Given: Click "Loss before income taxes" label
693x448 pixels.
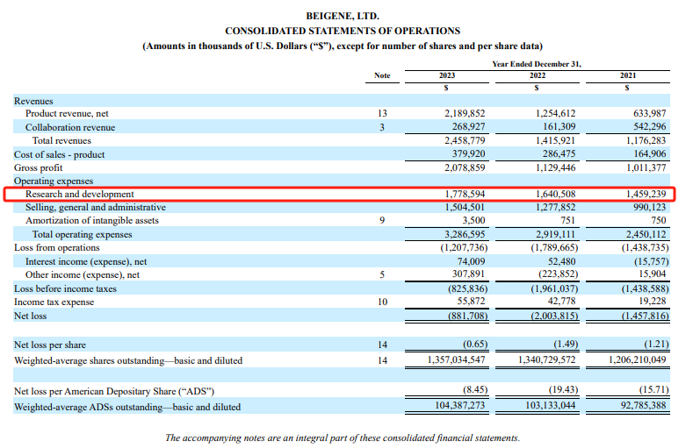Looking at the screenshot, I should (65, 288).
